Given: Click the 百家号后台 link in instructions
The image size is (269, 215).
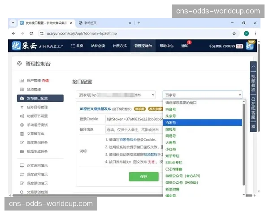Looking at the screenshot, I should [x=128, y=140].
